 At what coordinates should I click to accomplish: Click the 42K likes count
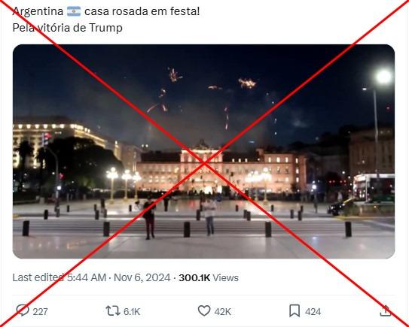(223, 312)
